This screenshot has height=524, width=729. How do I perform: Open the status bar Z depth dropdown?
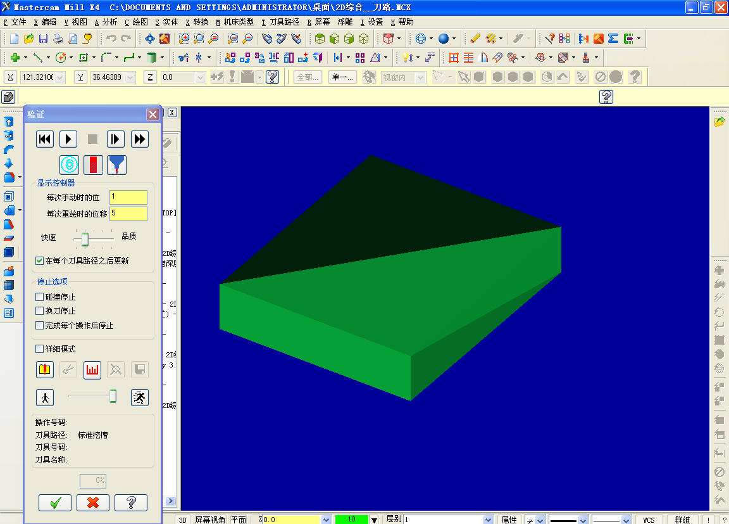click(x=326, y=520)
